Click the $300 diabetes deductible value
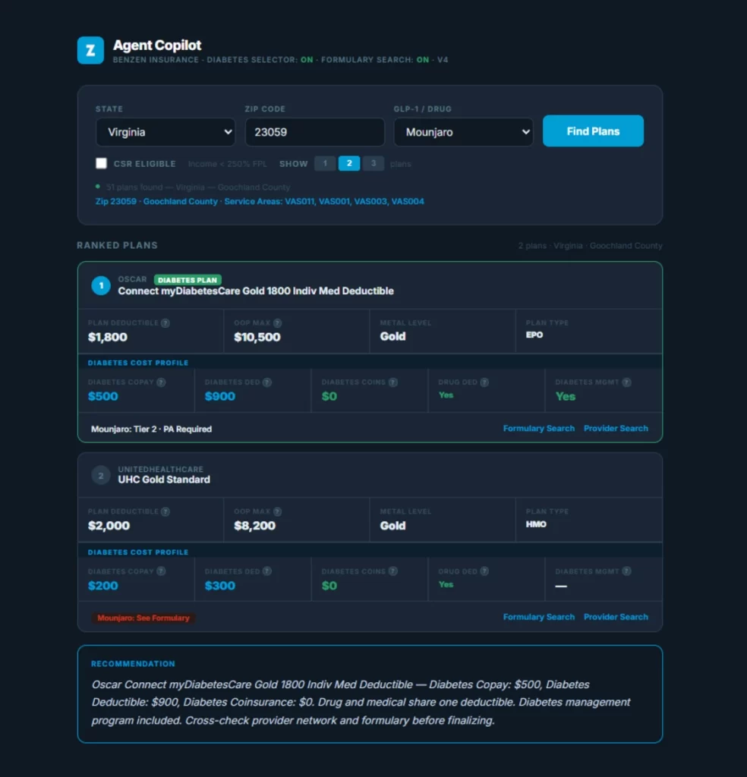The image size is (747, 777). (x=220, y=586)
